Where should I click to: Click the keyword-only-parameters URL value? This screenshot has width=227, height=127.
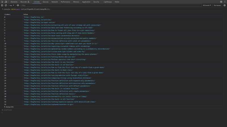(x=59, y=81)
